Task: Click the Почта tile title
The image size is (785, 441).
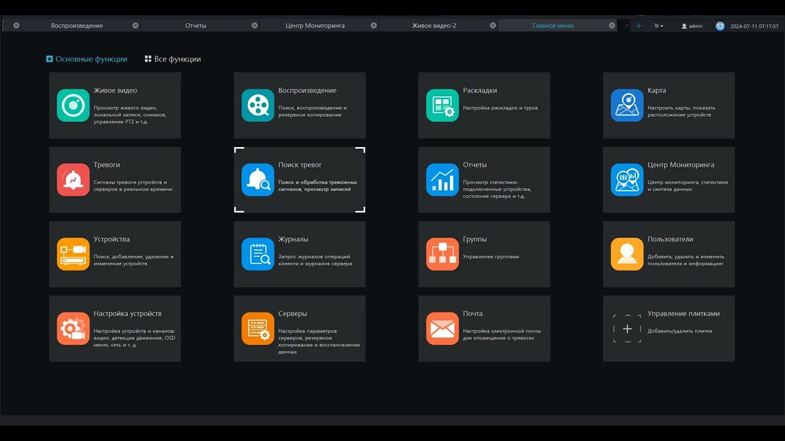Action: pos(473,314)
